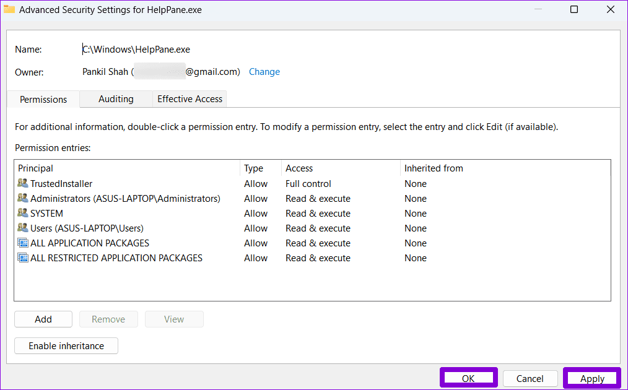
Task: Click the Principal column header
Action: 128,168
